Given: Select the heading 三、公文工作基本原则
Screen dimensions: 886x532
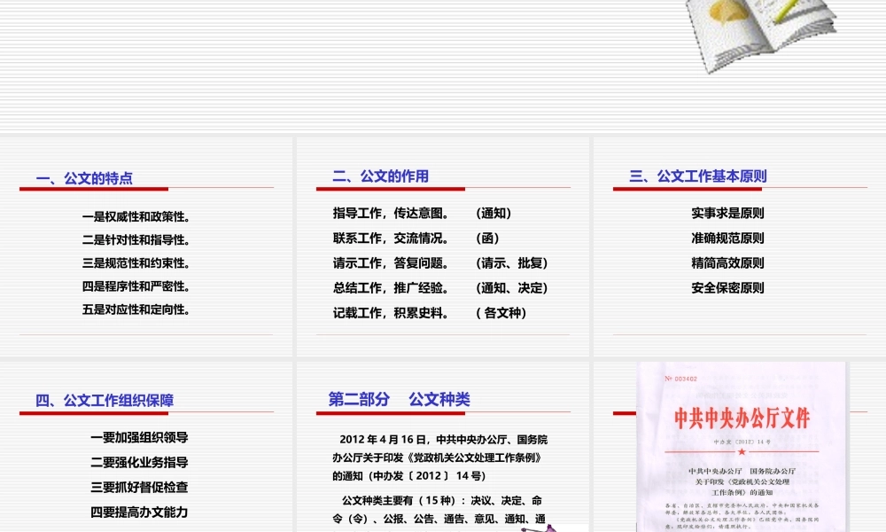Looking at the screenshot, I should point(698,175).
